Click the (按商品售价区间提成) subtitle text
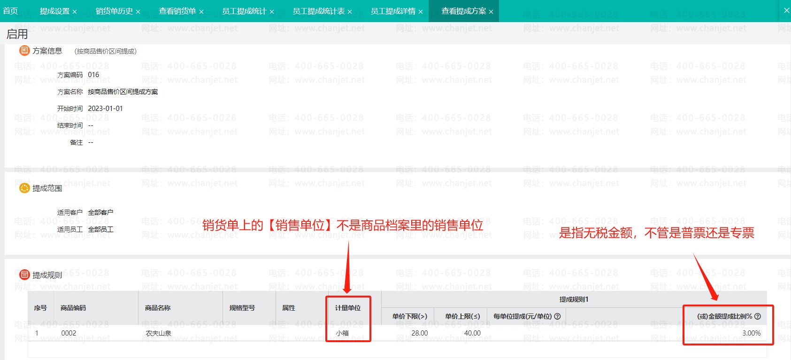This screenshot has width=791, height=360. (x=106, y=51)
